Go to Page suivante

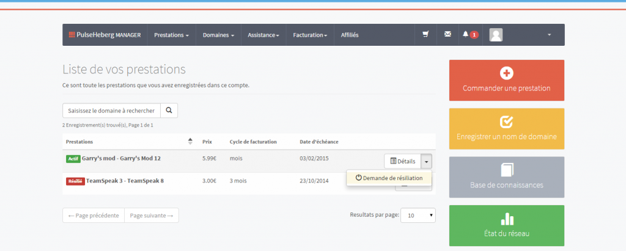pos(152,216)
